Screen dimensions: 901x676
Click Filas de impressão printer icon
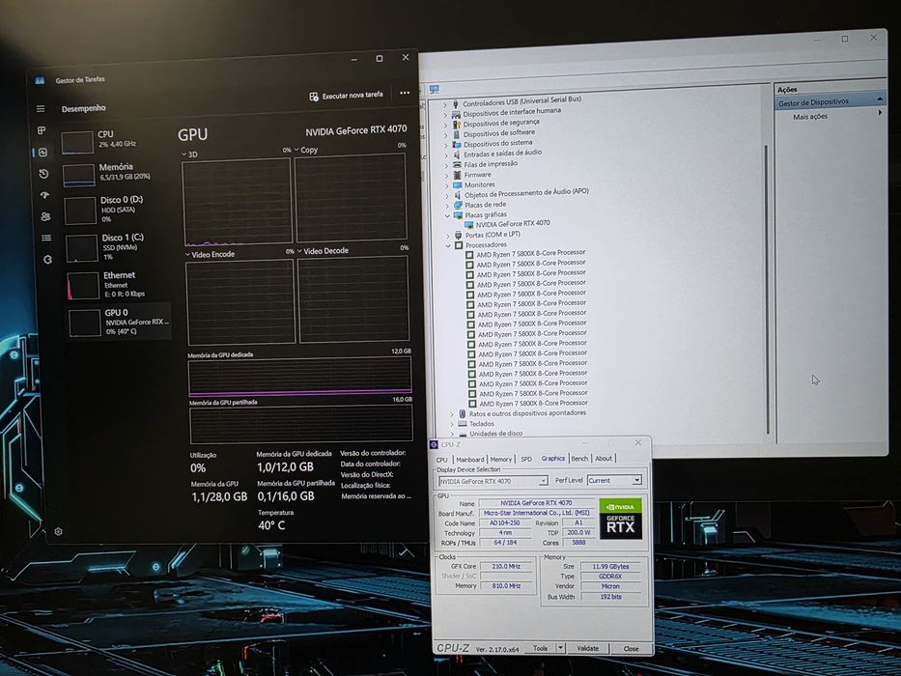pyautogui.click(x=458, y=165)
